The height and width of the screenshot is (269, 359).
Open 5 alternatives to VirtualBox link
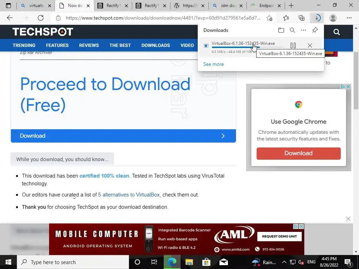click(129, 195)
